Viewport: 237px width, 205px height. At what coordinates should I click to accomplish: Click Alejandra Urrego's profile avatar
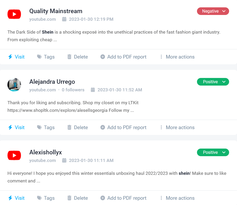[x=14, y=85]
